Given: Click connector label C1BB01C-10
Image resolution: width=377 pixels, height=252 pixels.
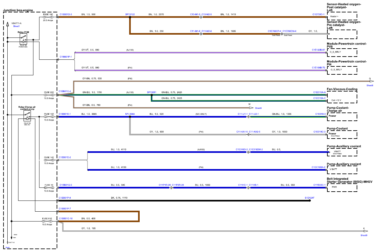Looking at the screenshot, I should (x=66, y=219).
